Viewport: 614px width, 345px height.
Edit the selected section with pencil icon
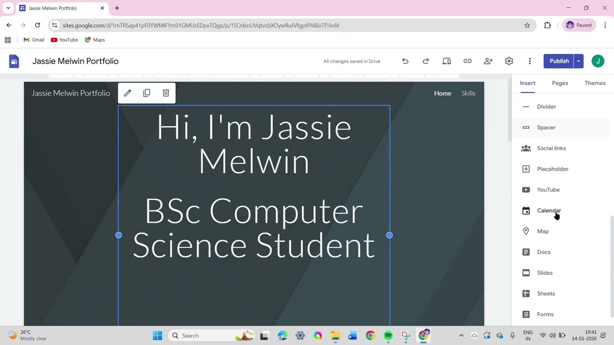pyautogui.click(x=128, y=93)
